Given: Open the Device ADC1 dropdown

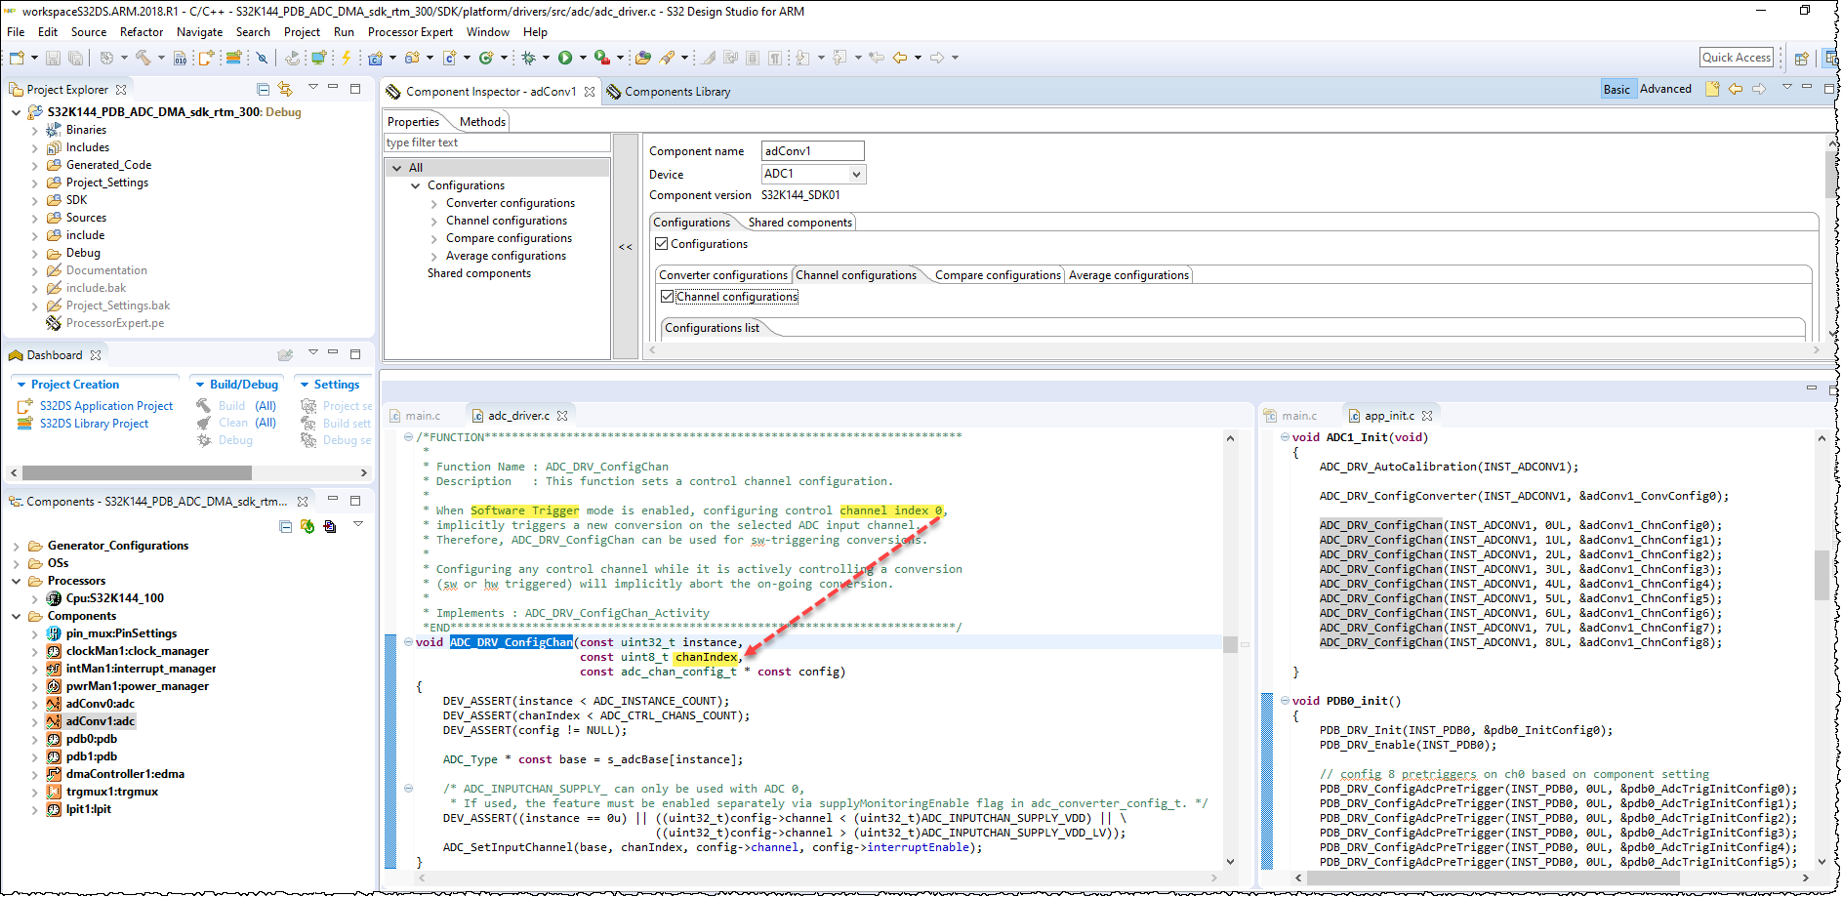Looking at the screenshot, I should tap(856, 175).
